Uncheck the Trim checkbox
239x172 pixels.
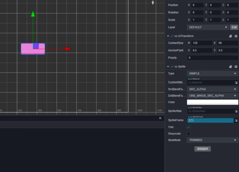[189, 127]
